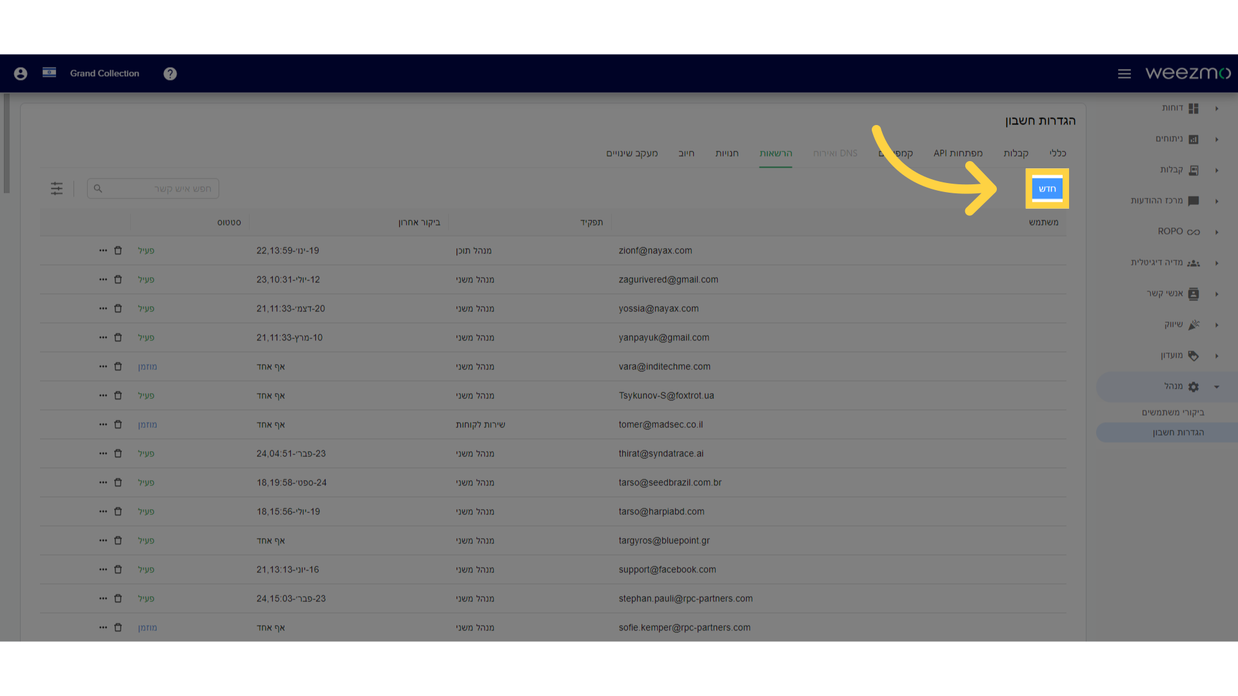Select email targyros@bluepoint.gr
The width and height of the screenshot is (1238, 696).
(x=664, y=541)
